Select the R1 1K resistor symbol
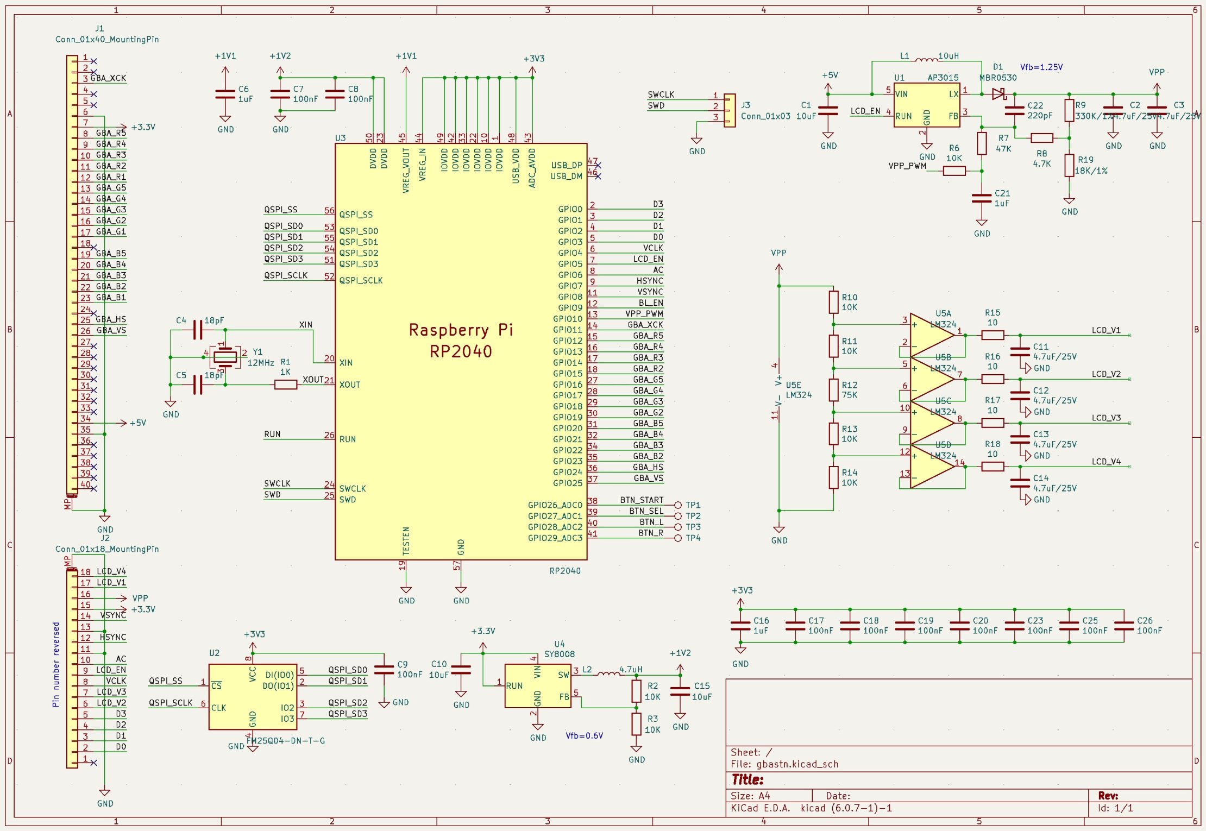The image size is (1206, 831). point(285,385)
